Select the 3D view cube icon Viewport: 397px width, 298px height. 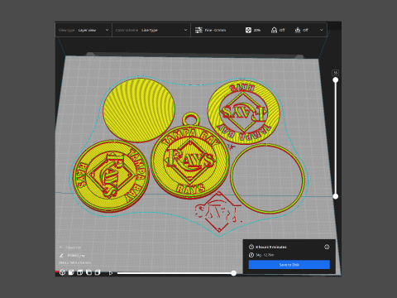(x=62, y=272)
